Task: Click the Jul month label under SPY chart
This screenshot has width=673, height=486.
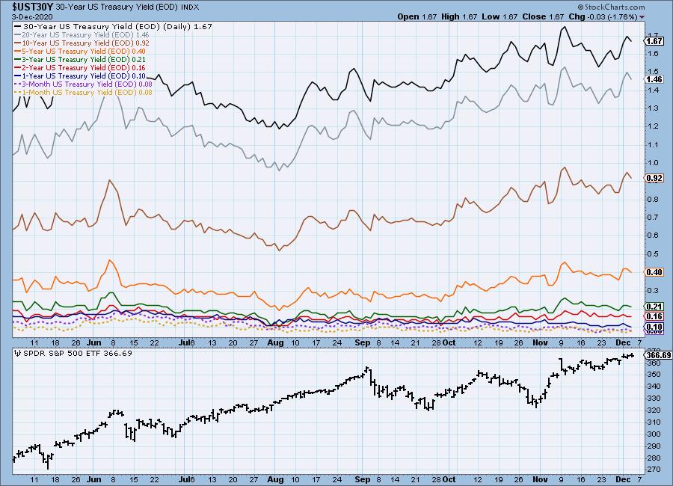Action: click(x=184, y=479)
